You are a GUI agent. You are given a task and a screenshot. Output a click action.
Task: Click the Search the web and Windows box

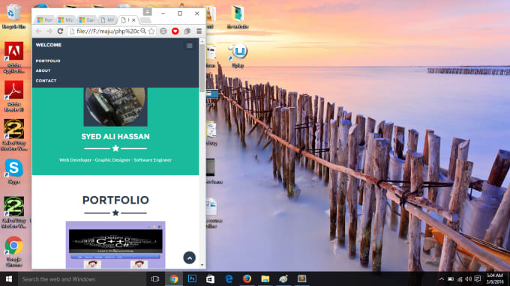tap(81, 279)
